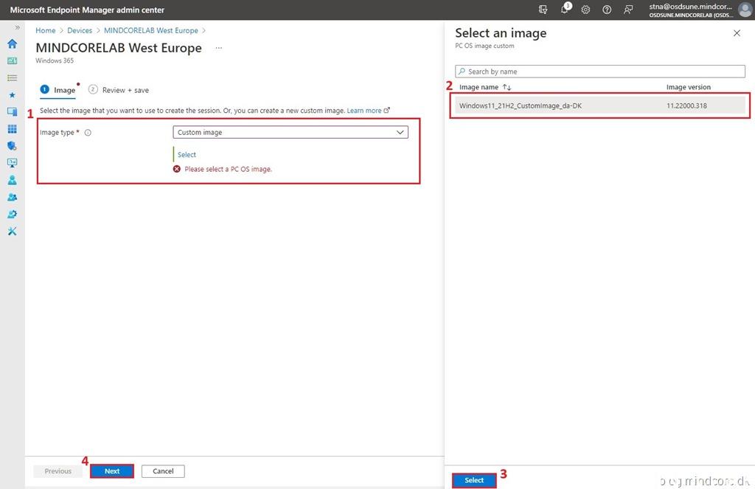The width and height of the screenshot is (755, 489).
Task: Open the Settings gear in the header
Action: coord(585,10)
